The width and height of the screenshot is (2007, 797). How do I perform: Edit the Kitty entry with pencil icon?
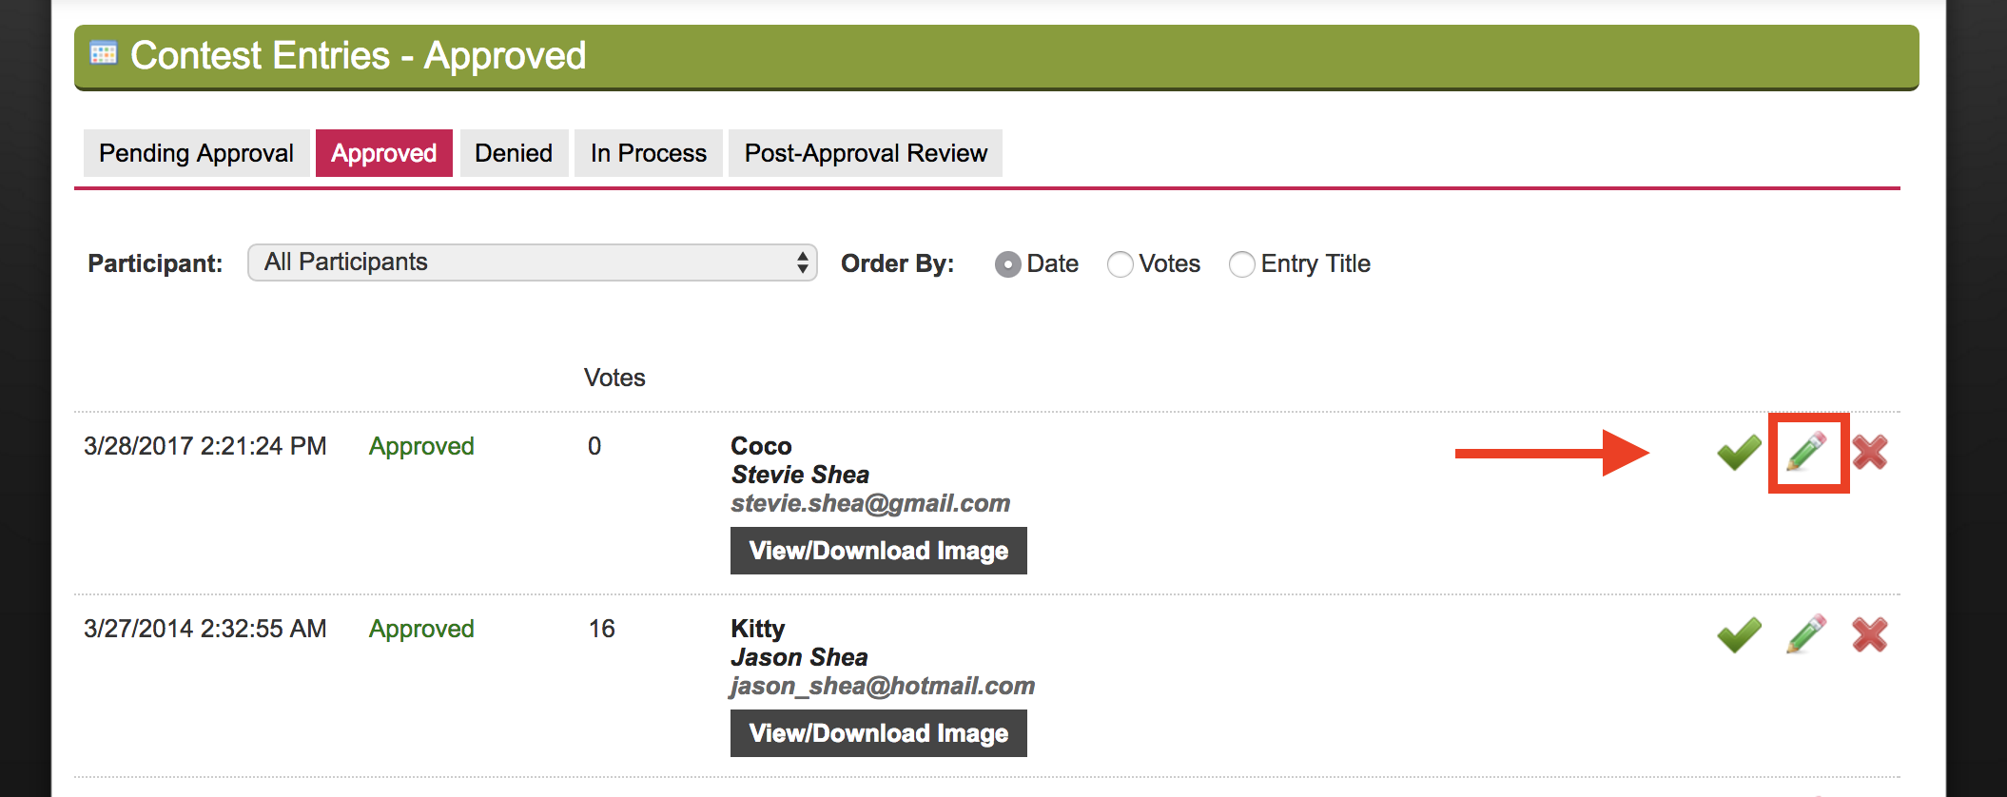click(1806, 634)
